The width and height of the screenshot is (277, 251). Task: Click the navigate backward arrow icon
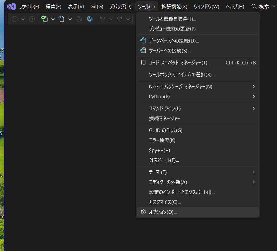[x=15, y=19]
